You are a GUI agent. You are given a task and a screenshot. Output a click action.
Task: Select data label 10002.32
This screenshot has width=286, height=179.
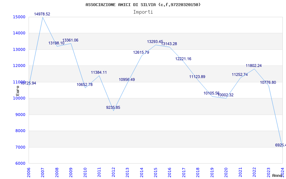[226, 95]
